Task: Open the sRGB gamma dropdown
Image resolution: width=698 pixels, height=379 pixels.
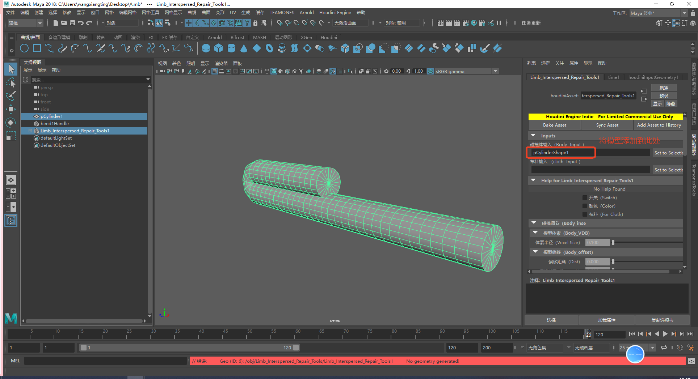Action: pos(495,71)
